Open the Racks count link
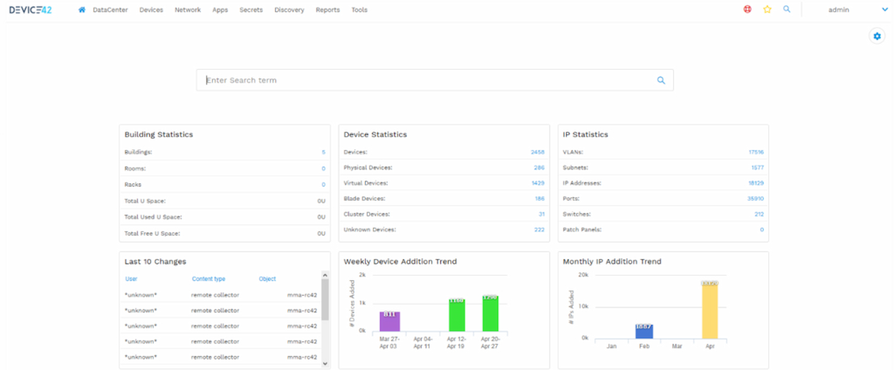 pyautogui.click(x=323, y=185)
